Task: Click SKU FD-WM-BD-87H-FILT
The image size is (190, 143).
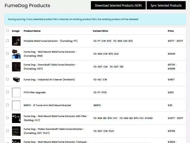Action: [x=105, y=118]
